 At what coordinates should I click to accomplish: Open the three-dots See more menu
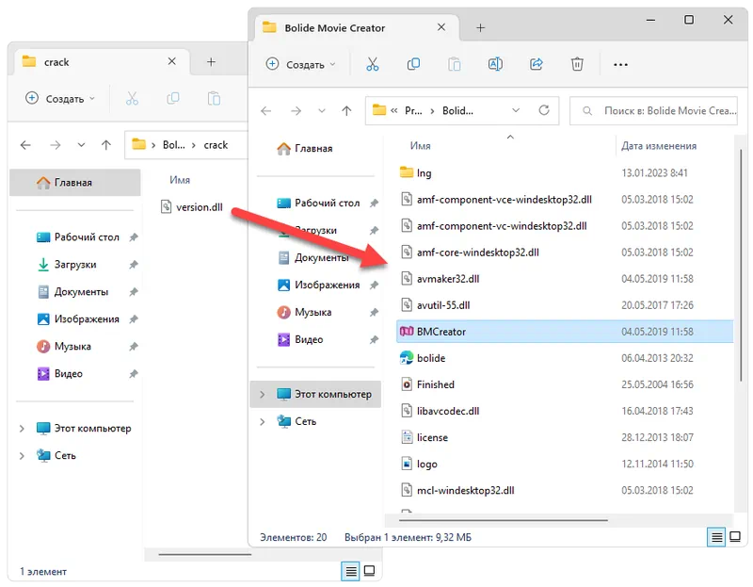[620, 64]
